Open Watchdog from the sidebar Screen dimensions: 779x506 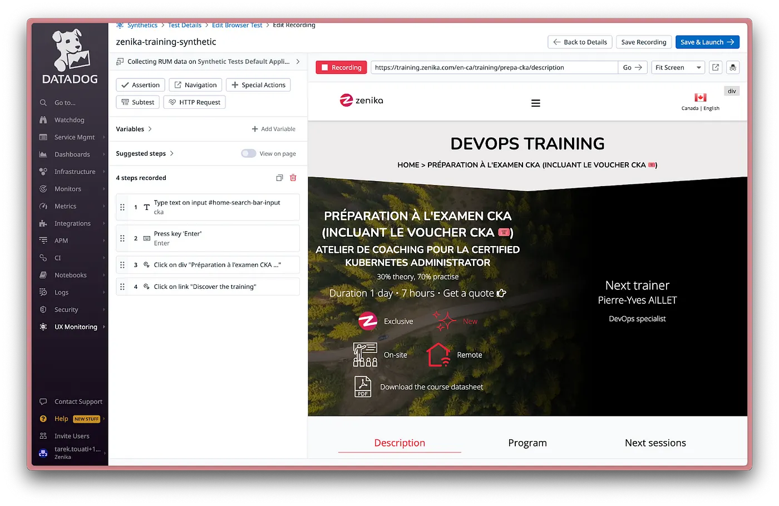pyautogui.click(x=70, y=120)
